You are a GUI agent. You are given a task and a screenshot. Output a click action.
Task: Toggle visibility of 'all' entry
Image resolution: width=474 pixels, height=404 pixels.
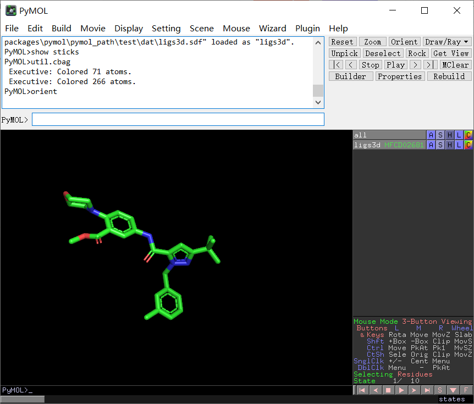click(x=389, y=135)
